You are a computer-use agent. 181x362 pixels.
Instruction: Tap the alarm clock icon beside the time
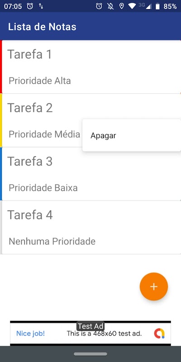(30, 6)
